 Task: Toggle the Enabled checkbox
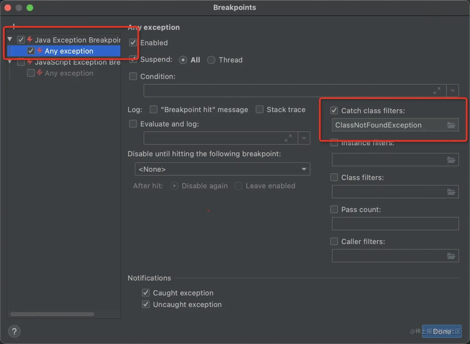tap(133, 43)
